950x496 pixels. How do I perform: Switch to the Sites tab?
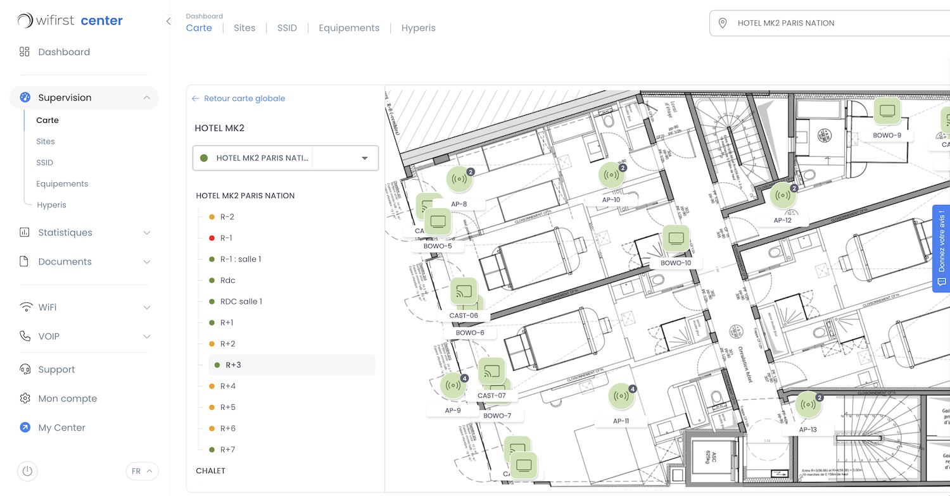244,28
